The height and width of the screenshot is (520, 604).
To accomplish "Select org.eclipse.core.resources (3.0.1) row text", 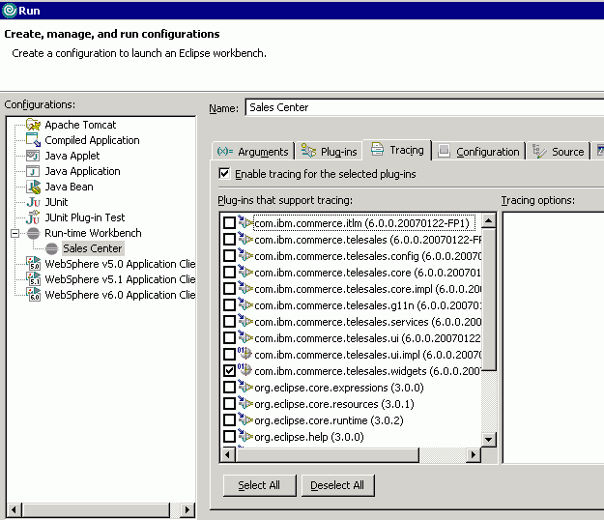I will click(334, 404).
